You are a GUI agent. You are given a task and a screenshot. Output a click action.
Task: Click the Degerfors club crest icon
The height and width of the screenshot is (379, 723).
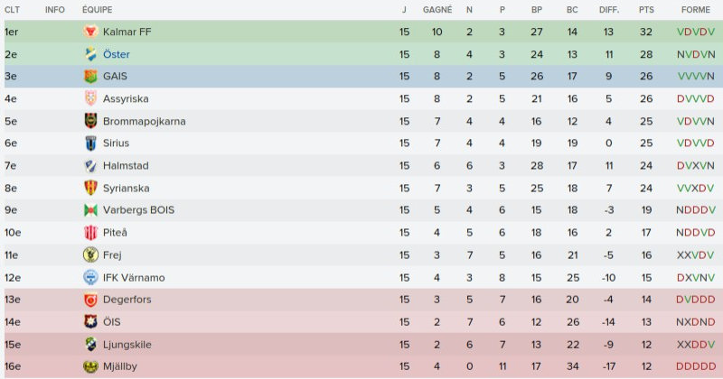click(x=89, y=300)
